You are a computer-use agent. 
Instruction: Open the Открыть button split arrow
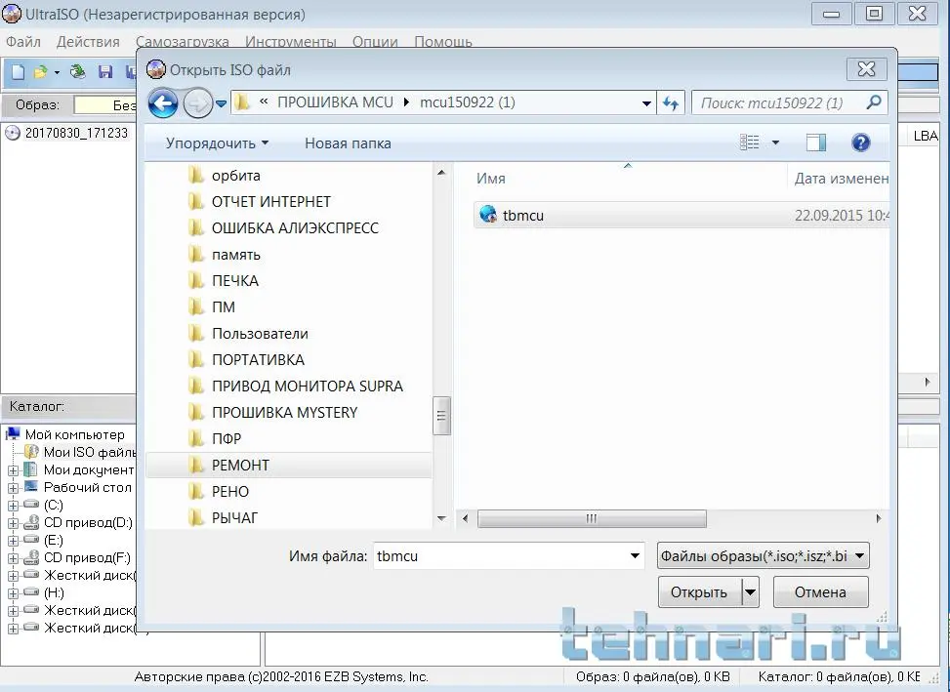point(750,592)
